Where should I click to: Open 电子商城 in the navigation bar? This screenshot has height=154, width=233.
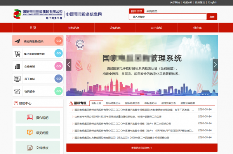tap(156, 28)
